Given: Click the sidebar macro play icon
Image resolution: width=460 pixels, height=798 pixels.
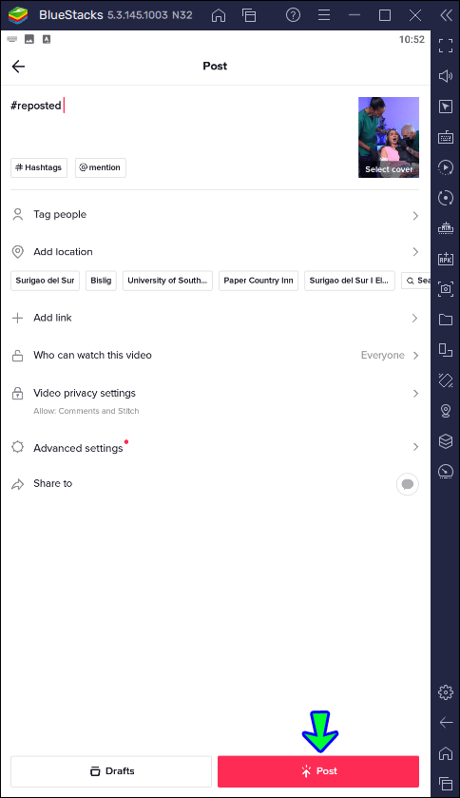Looking at the screenshot, I should click(446, 167).
